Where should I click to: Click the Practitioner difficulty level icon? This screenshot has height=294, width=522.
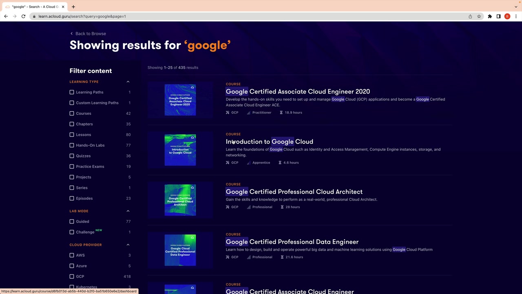[248, 113]
